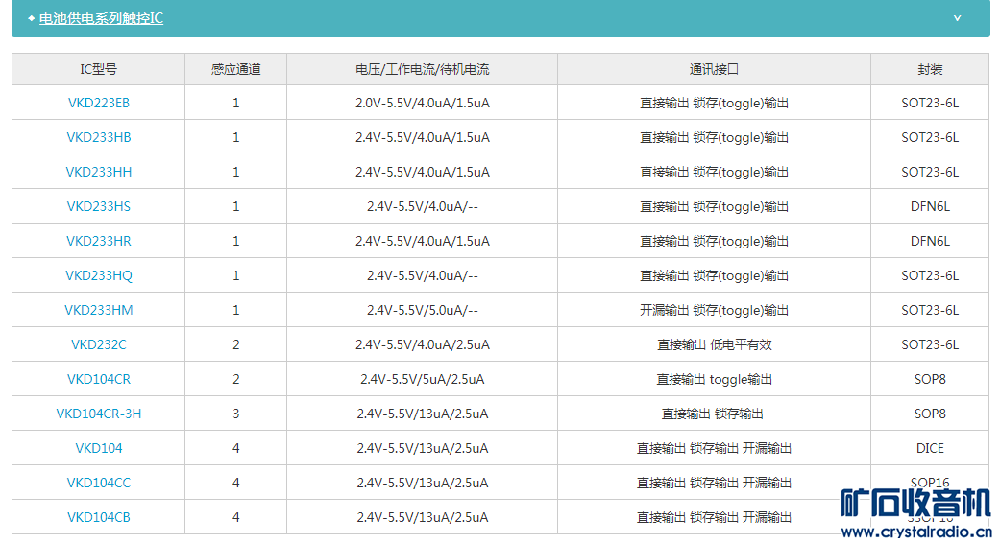Click the DFN6L package cell for VKD233HS
The width and height of the screenshot is (1000, 544).
[930, 205]
